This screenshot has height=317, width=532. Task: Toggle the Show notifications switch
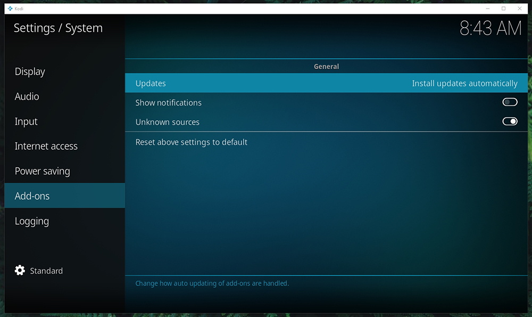pos(510,102)
